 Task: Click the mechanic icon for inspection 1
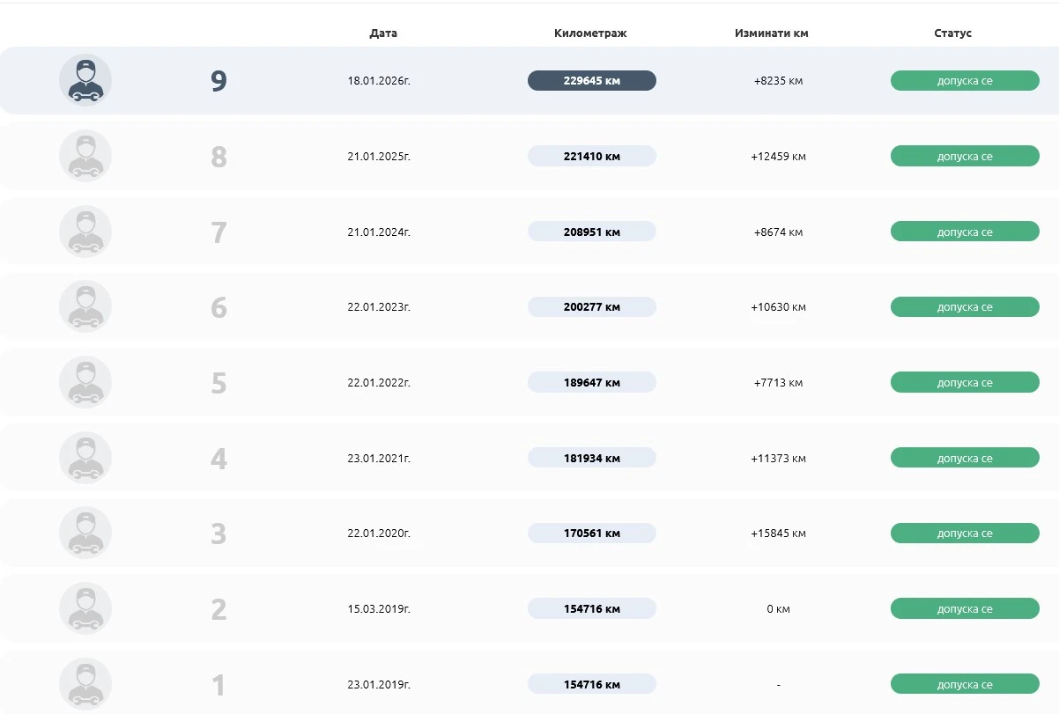[x=85, y=684]
